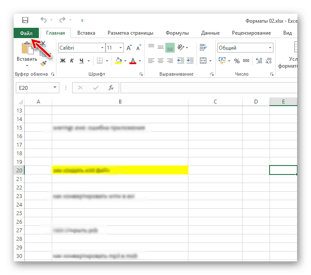
Task: Click the Select All corner triangle
Action: click(x=21, y=102)
